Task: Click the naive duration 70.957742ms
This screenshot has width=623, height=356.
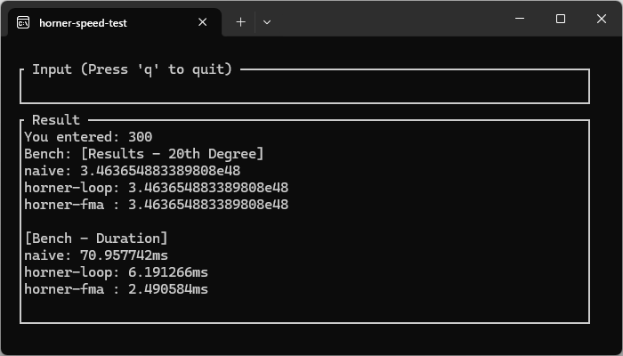Action: pos(124,255)
